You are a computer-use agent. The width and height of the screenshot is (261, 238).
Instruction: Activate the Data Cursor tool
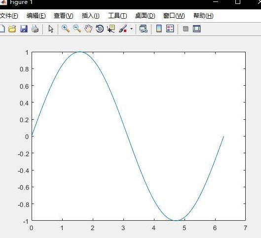coord(111,29)
